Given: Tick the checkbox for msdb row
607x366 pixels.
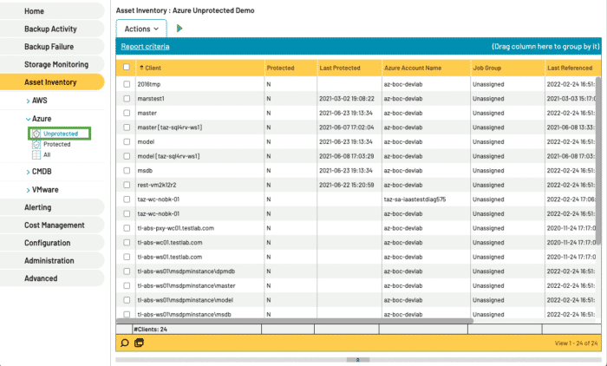Looking at the screenshot, I should 127,170.
